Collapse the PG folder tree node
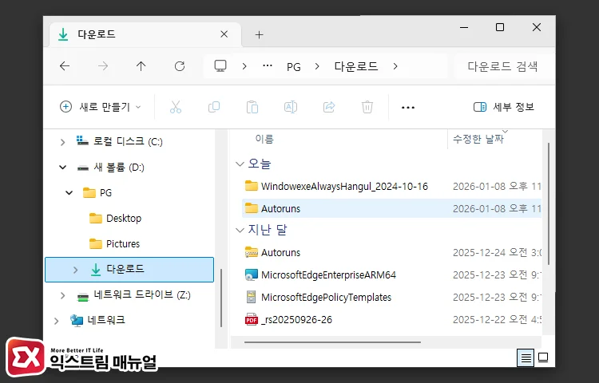The height and width of the screenshot is (383, 599). [x=69, y=192]
